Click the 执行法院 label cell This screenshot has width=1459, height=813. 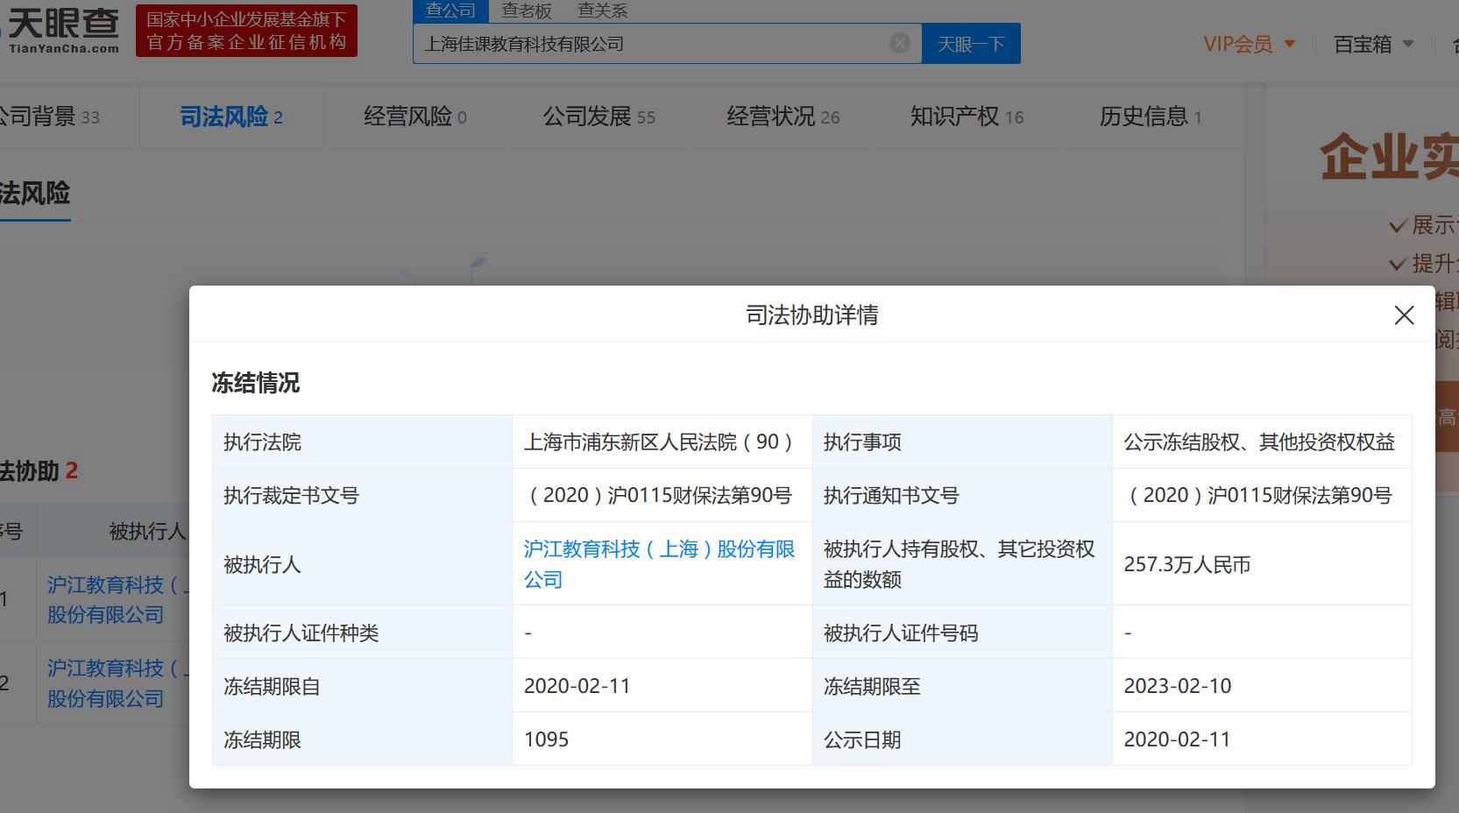[362, 442]
